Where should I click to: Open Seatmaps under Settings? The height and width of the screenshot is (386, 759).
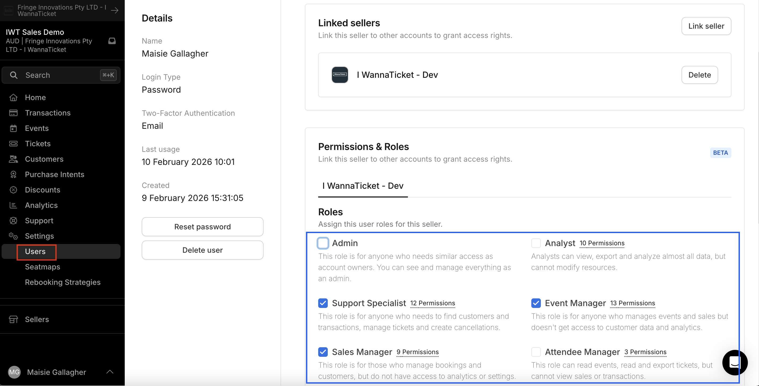[x=42, y=267]
